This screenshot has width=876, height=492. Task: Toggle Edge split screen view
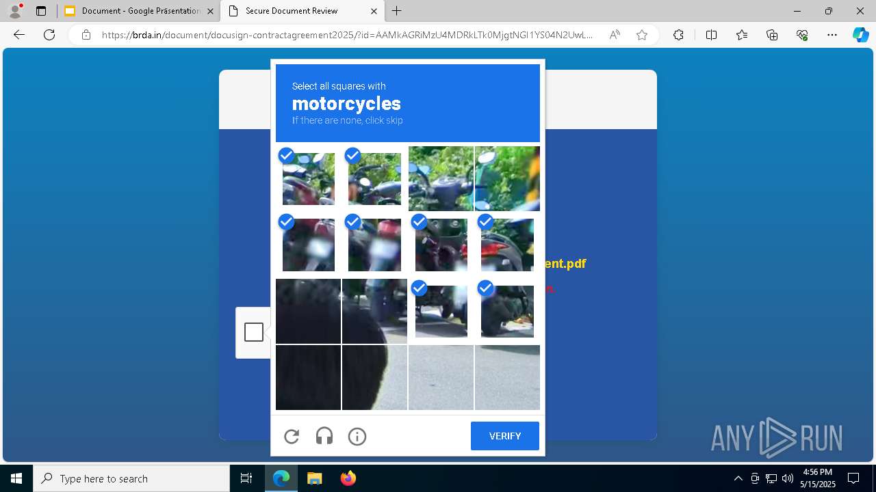coord(711,35)
